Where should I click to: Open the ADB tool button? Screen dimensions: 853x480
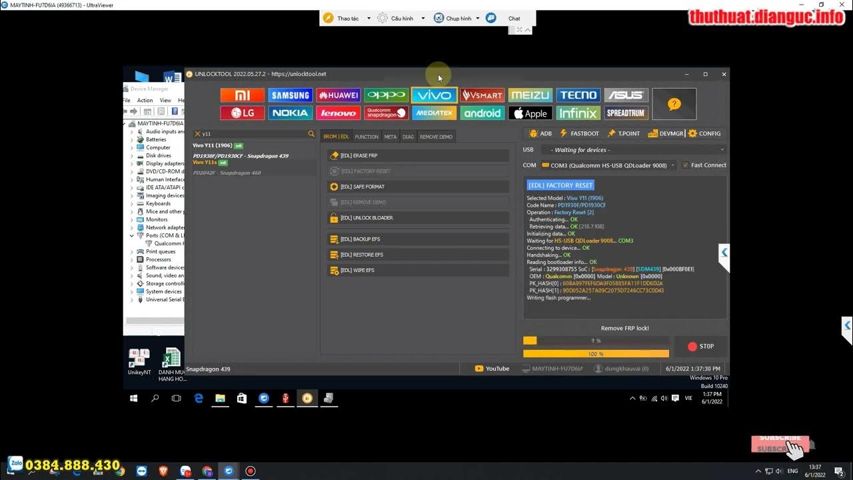tap(540, 133)
